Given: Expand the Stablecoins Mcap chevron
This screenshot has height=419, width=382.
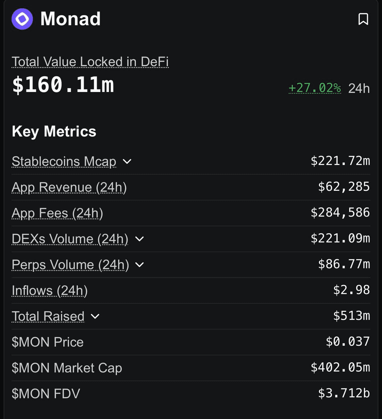Looking at the screenshot, I should (127, 161).
